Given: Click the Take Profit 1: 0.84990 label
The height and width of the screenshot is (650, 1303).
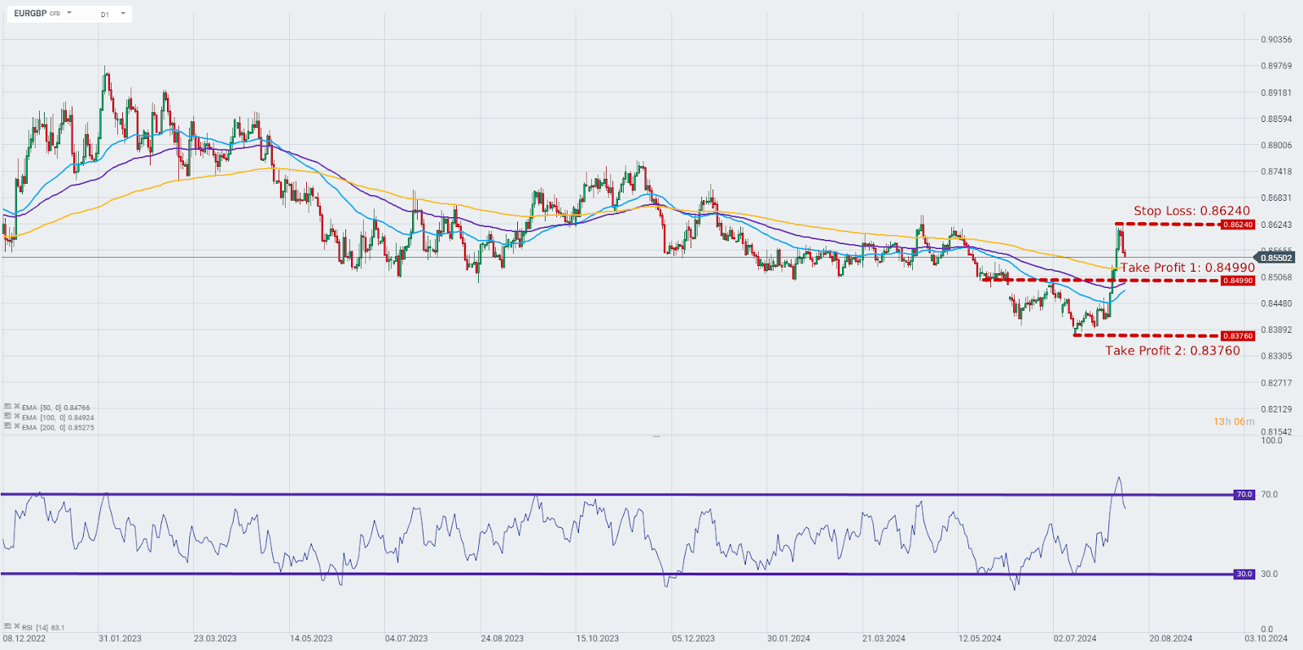Looking at the screenshot, I should (1188, 268).
